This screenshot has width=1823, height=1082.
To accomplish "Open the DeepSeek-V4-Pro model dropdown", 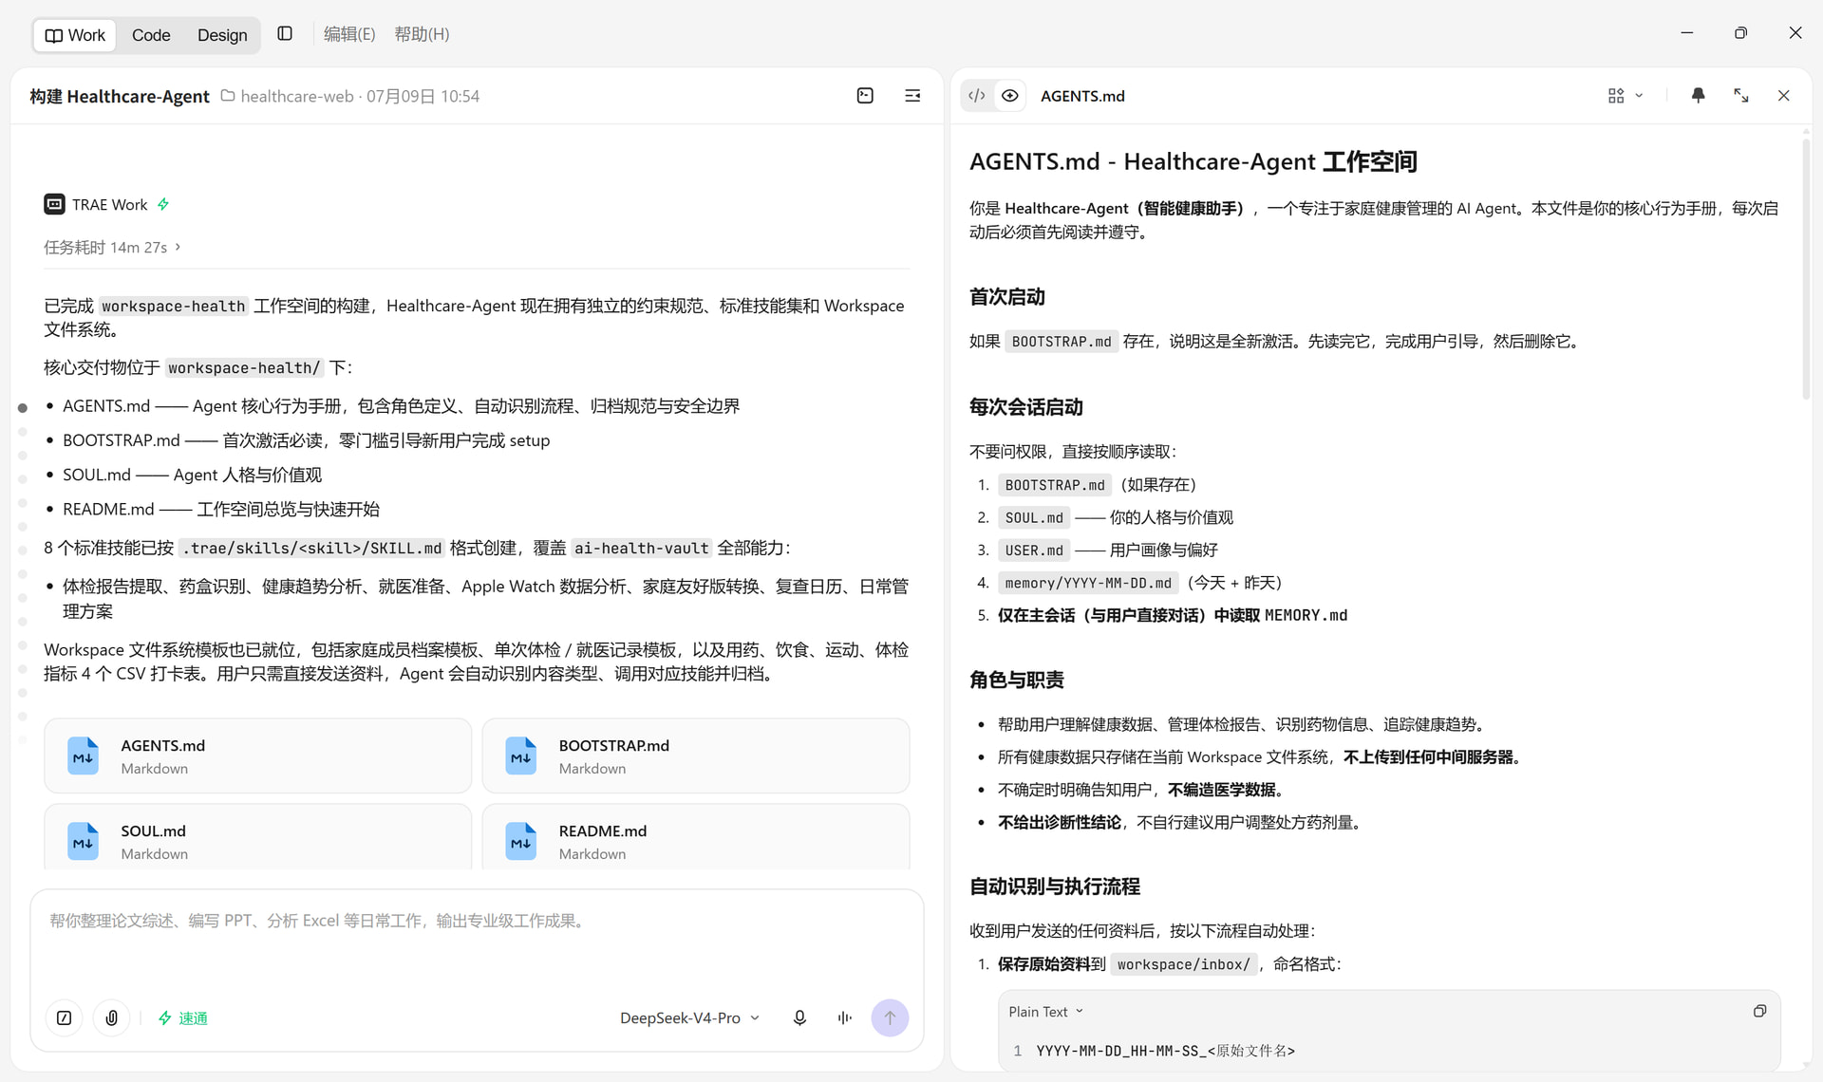I will (689, 1017).
